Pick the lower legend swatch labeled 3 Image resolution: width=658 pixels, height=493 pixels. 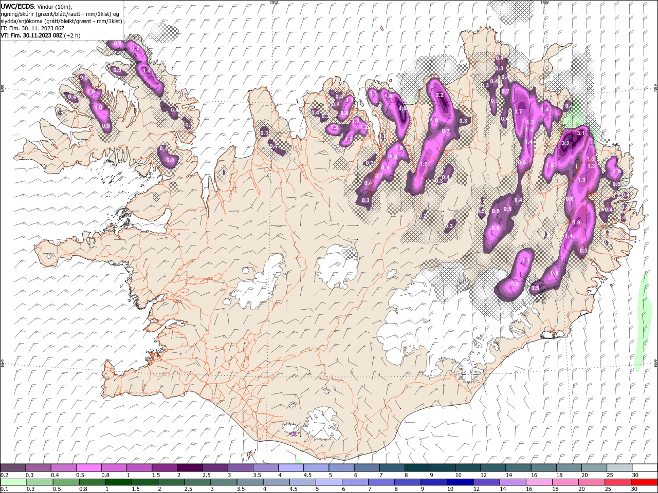[x=224, y=482]
